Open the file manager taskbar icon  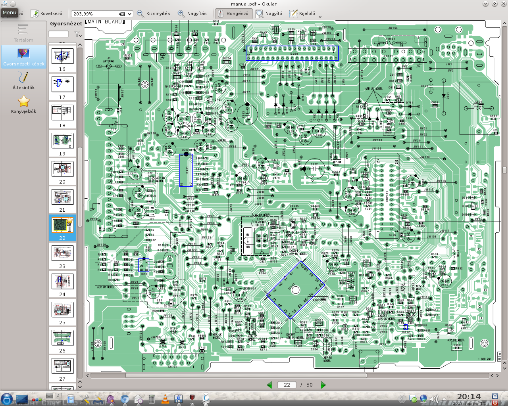(71, 399)
